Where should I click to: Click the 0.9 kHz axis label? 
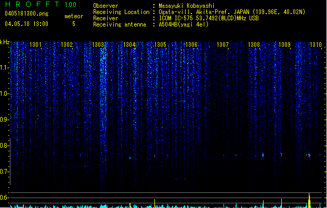tap(4, 120)
